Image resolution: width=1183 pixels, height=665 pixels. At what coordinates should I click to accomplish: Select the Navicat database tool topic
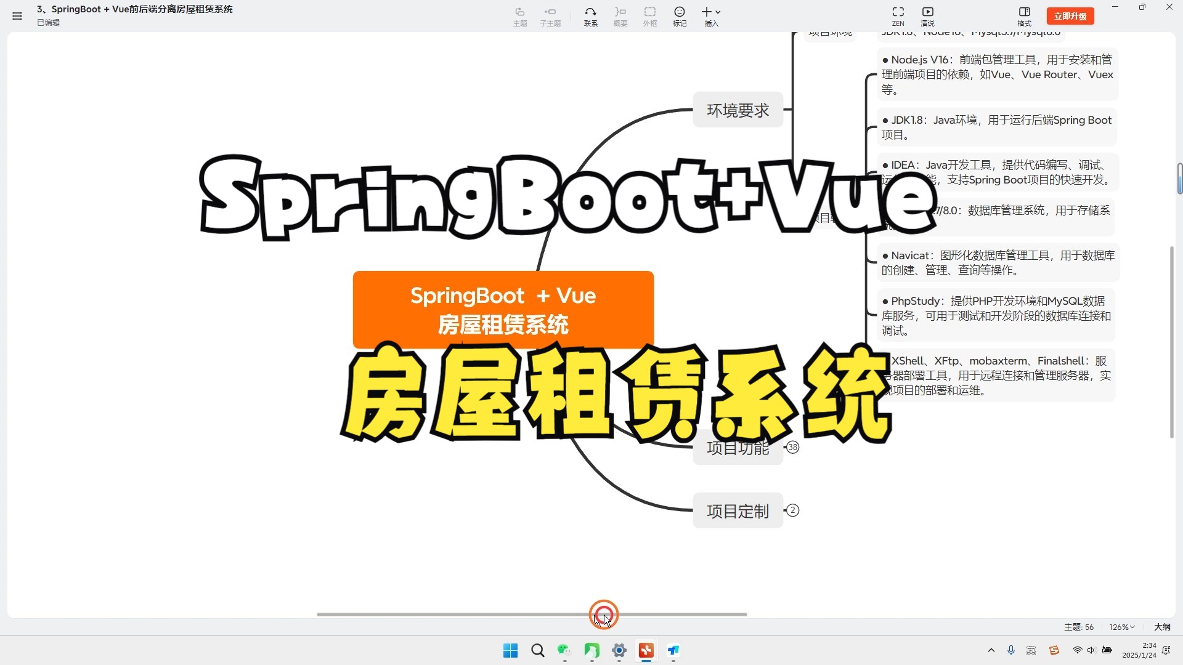(998, 263)
